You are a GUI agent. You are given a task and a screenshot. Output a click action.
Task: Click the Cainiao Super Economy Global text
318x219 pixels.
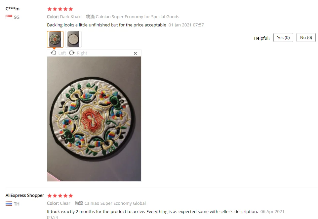coord(115,203)
